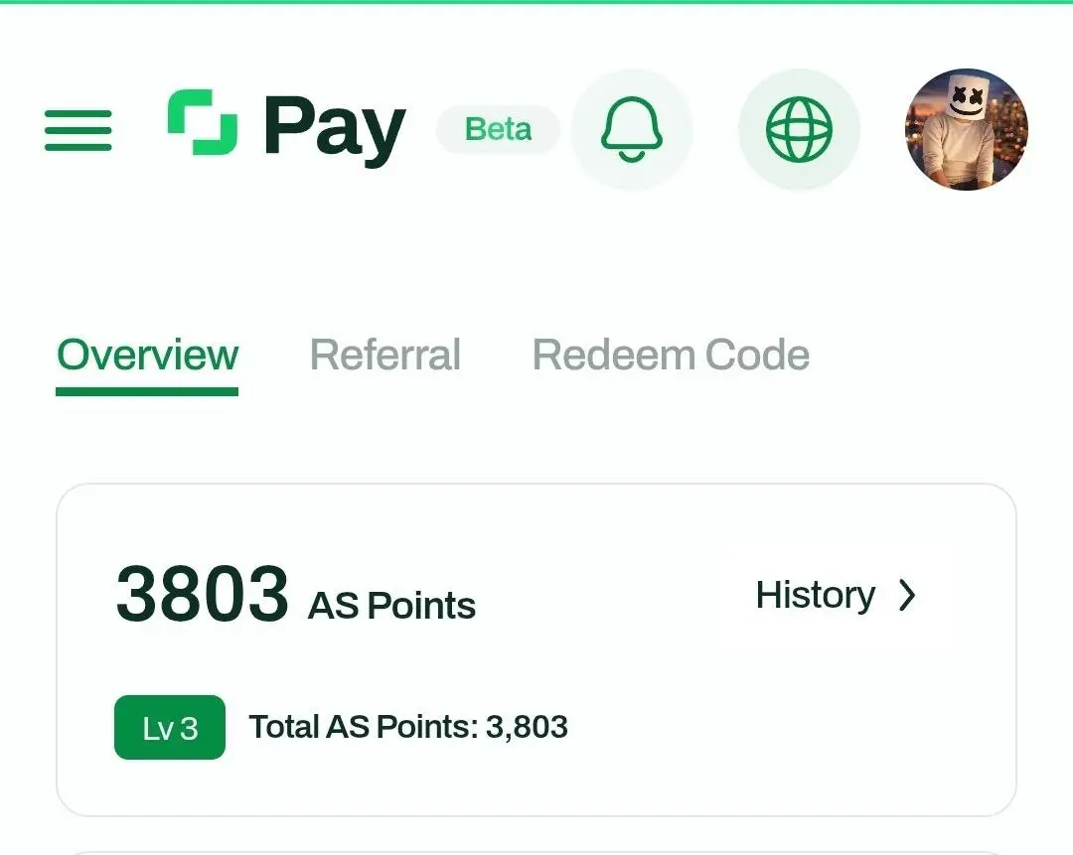This screenshot has width=1073, height=855.
Task: Click the green Pay logo icon
Action: [203, 122]
